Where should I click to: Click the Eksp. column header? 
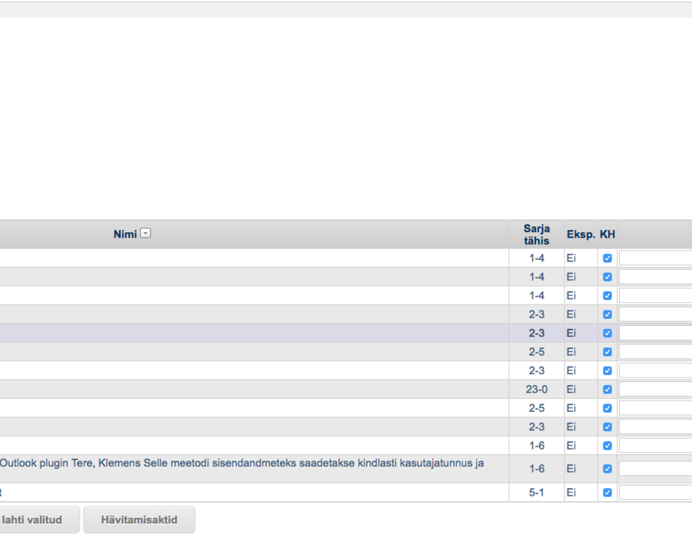coord(581,234)
